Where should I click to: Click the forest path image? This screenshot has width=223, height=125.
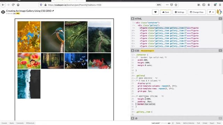pos(53,61)
